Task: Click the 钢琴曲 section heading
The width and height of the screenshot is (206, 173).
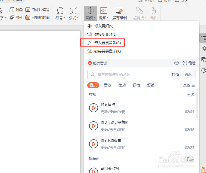Action: click(x=94, y=159)
